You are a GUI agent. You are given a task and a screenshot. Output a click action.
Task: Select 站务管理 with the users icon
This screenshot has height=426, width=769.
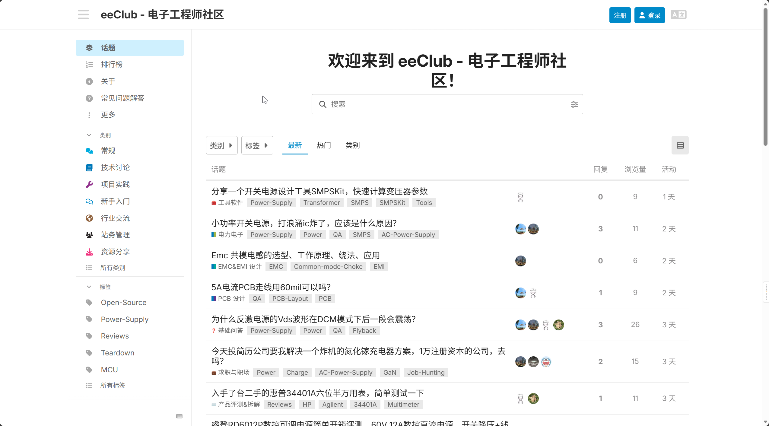point(89,234)
